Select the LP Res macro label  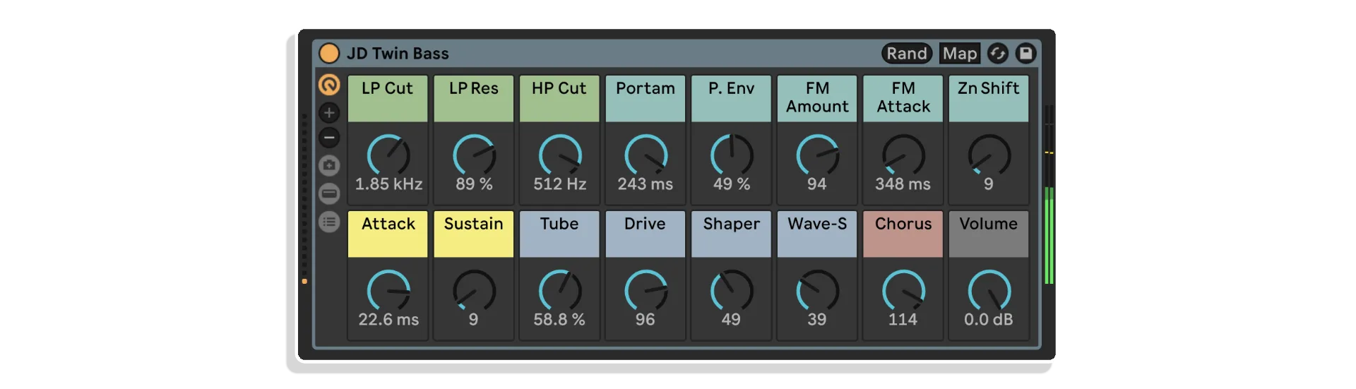474,98
